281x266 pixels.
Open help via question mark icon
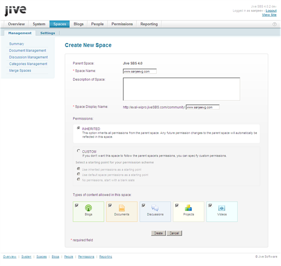click(x=274, y=24)
